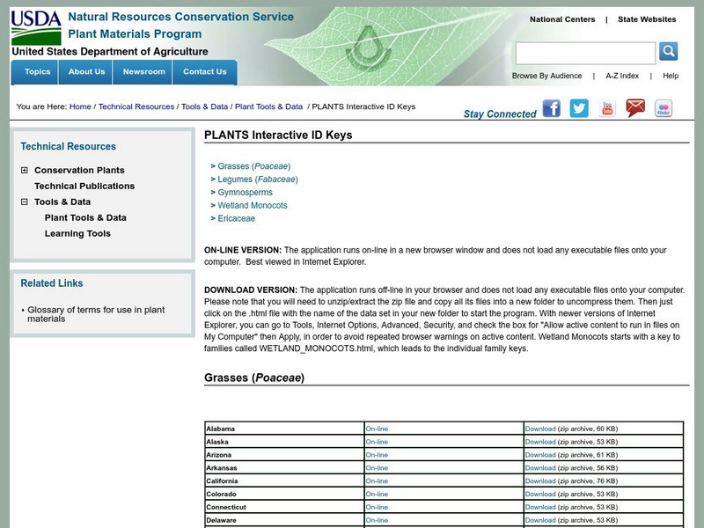Open Glossary of terms related link

96,314
